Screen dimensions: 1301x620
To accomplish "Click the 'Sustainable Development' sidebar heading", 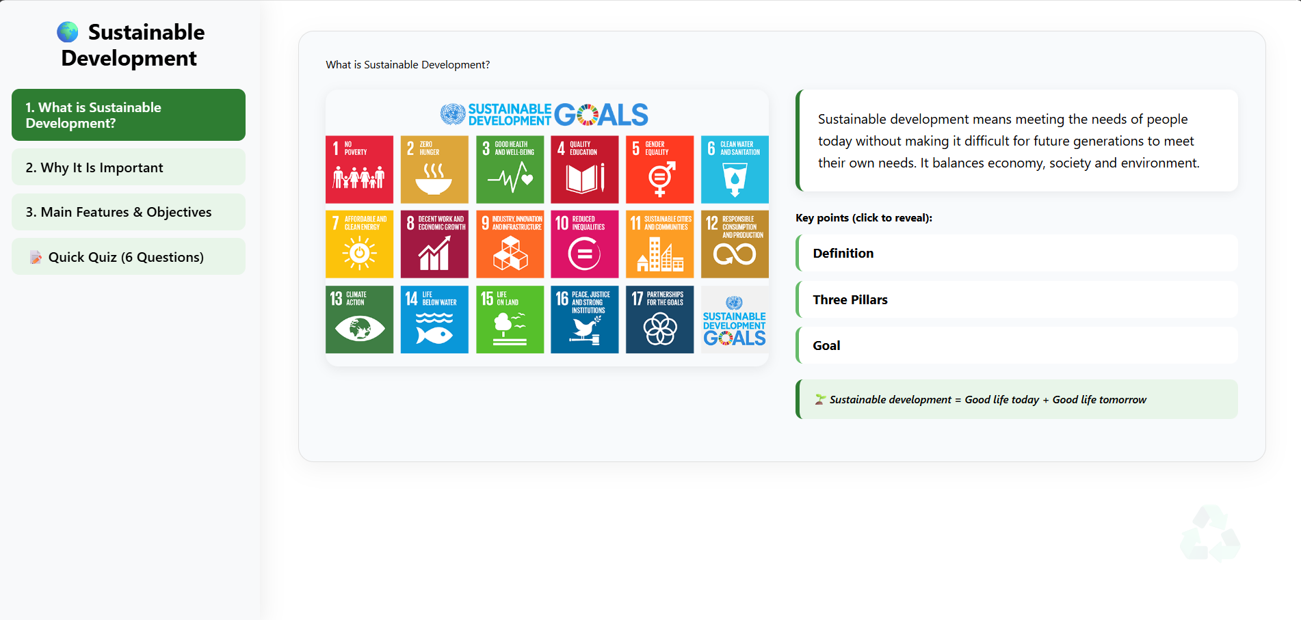I will point(129,45).
